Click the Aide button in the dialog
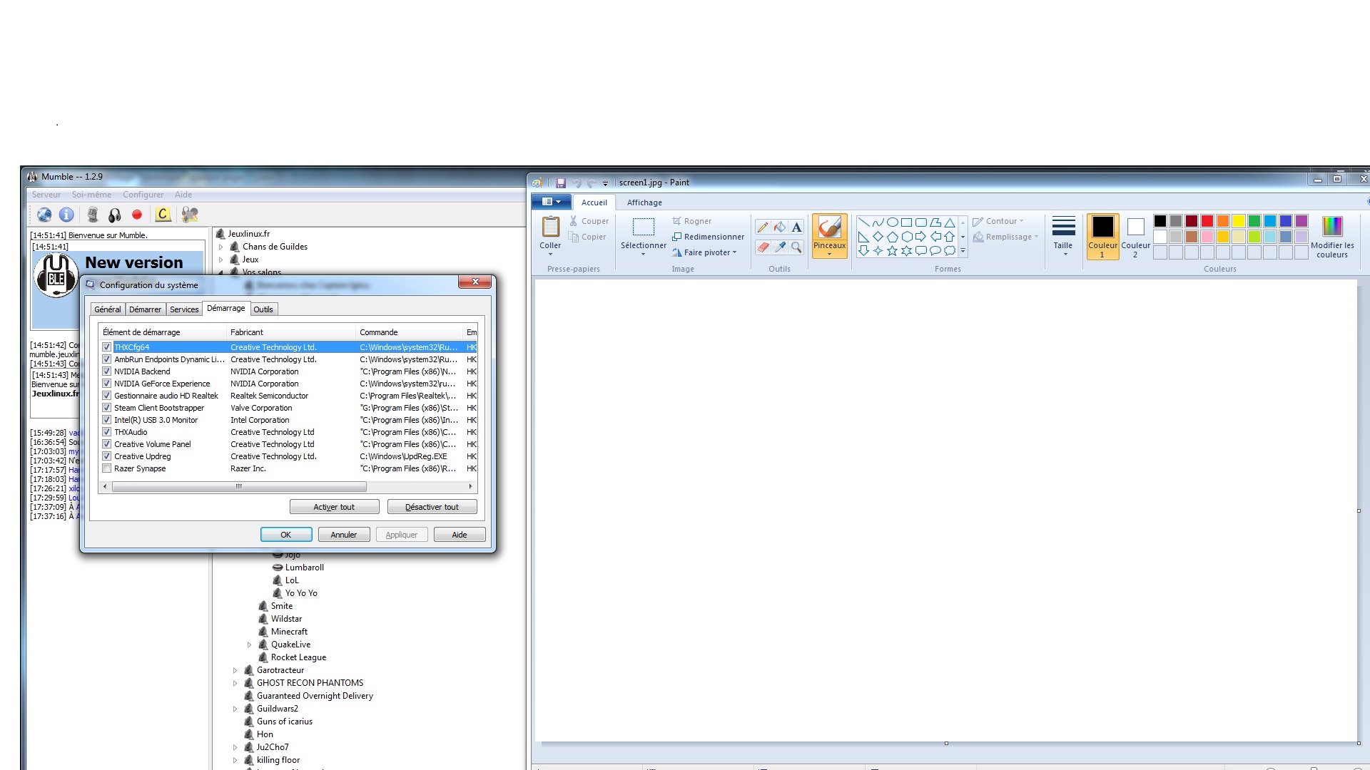1370x770 pixels. tap(460, 535)
